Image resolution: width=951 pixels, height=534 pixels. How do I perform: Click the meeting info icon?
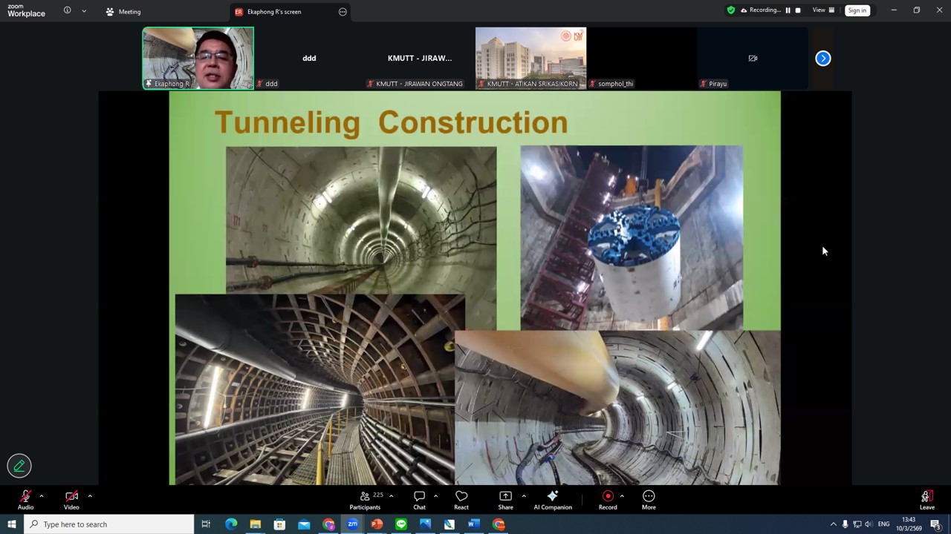click(x=67, y=11)
